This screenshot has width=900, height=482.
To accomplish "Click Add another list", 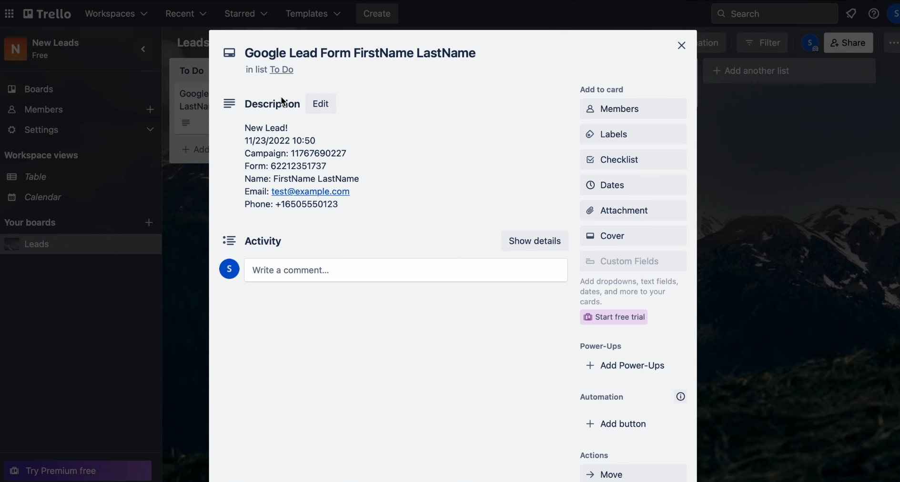I will tap(789, 71).
